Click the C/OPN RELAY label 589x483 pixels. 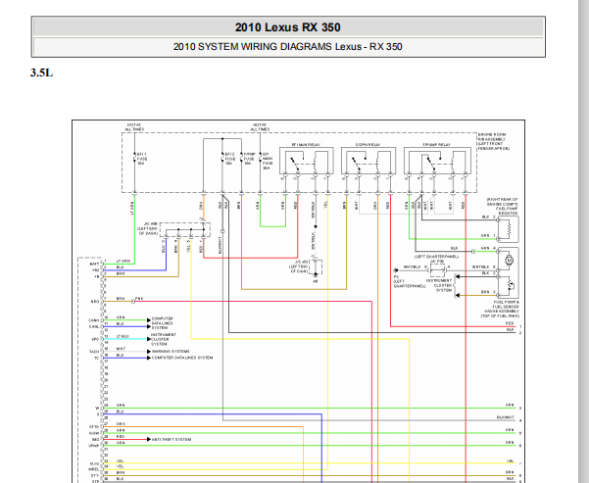point(368,145)
